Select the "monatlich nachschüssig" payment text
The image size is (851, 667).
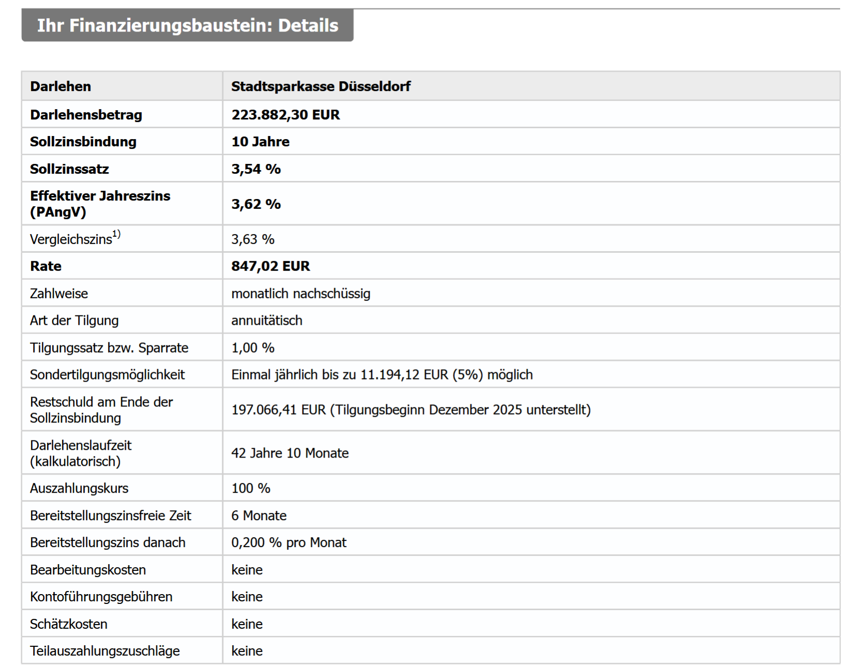[300, 294]
